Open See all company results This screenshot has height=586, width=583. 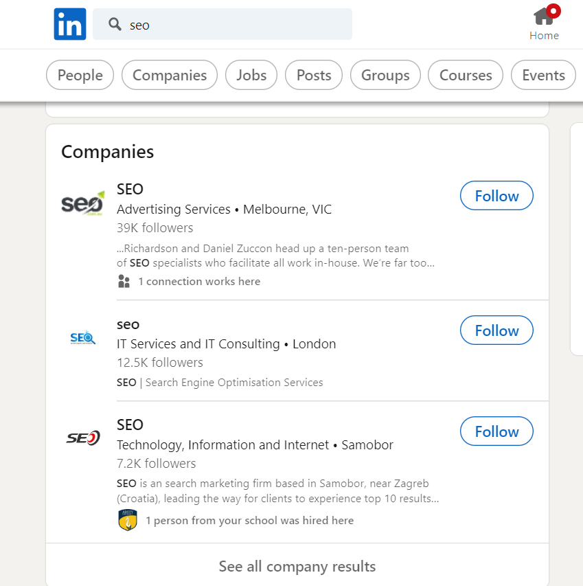pyautogui.click(x=297, y=566)
